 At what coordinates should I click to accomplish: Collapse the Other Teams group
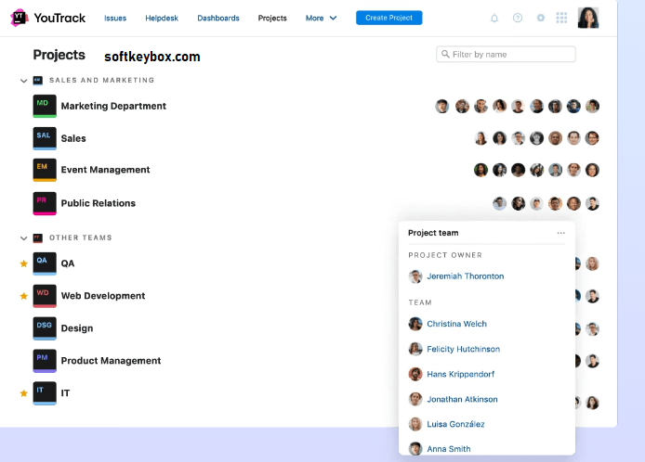point(24,238)
